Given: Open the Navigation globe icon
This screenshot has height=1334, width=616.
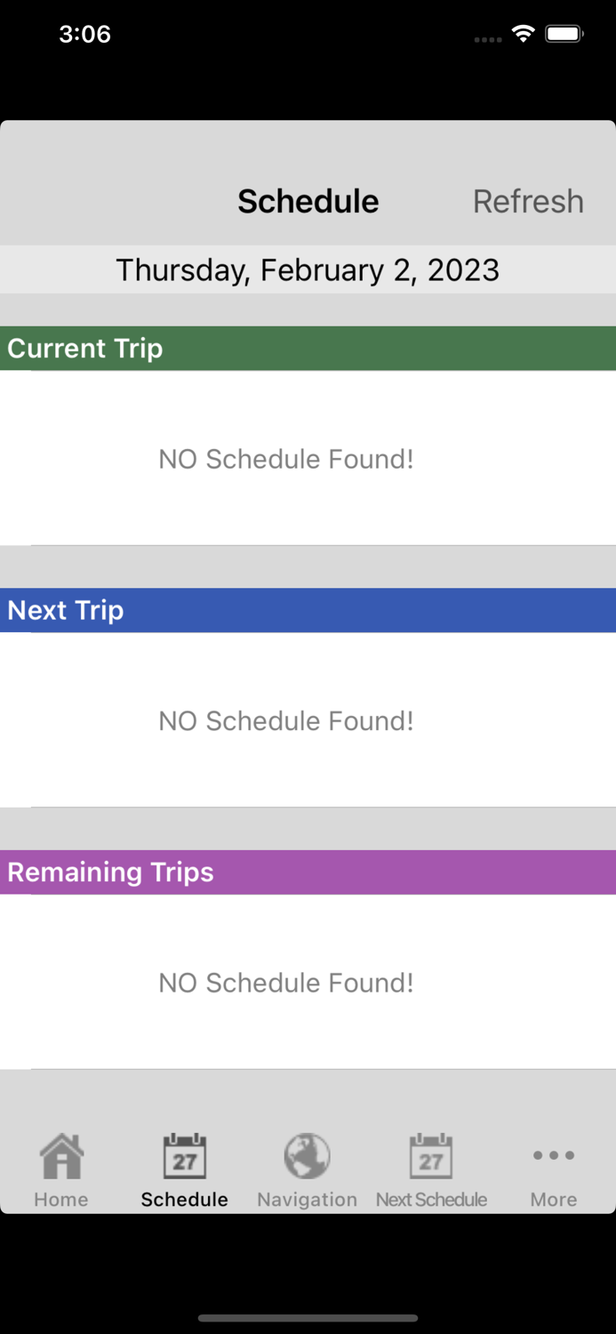Looking at the screenshot, I should 307,1155.
